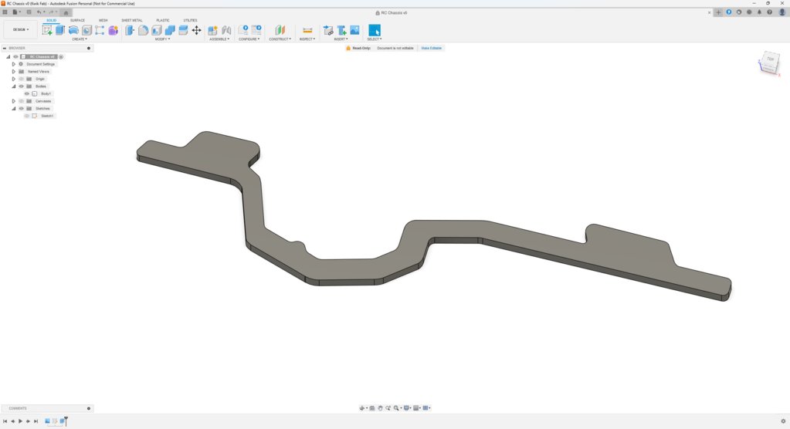Open the Data Panel grid icon
The width and height of the screenshot is (790, 429).
[x=5, y=12]
